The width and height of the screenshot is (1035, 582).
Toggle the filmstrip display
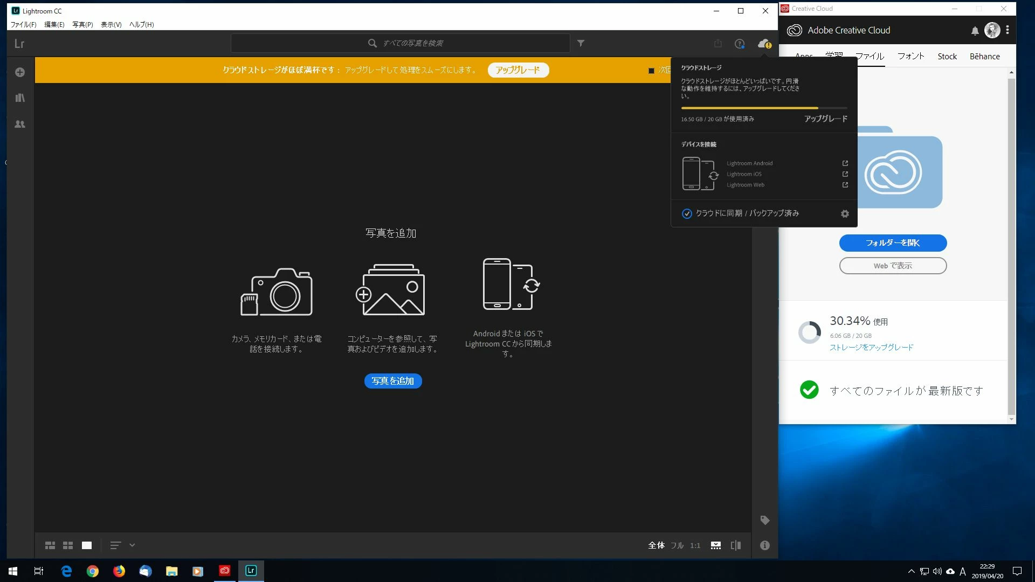[x=716, y=545]
